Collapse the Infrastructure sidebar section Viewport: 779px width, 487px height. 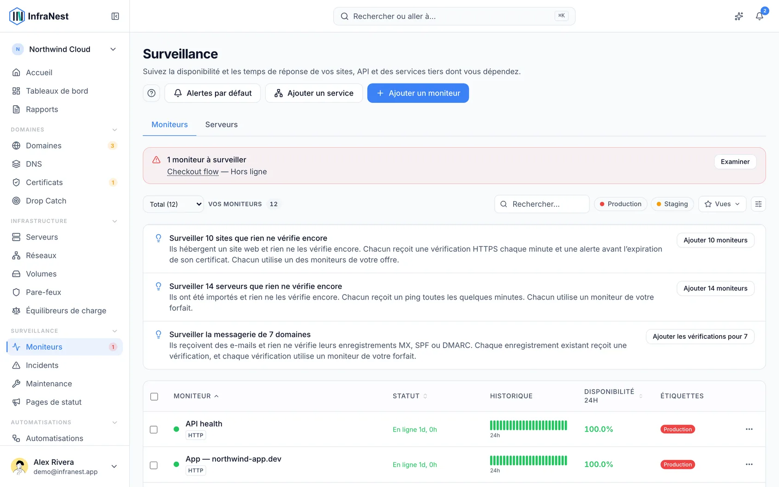pos(114,221)
